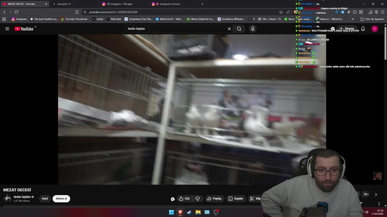Run the search via the magnifier button
387x217 pixels.
[x=239, y=29]
